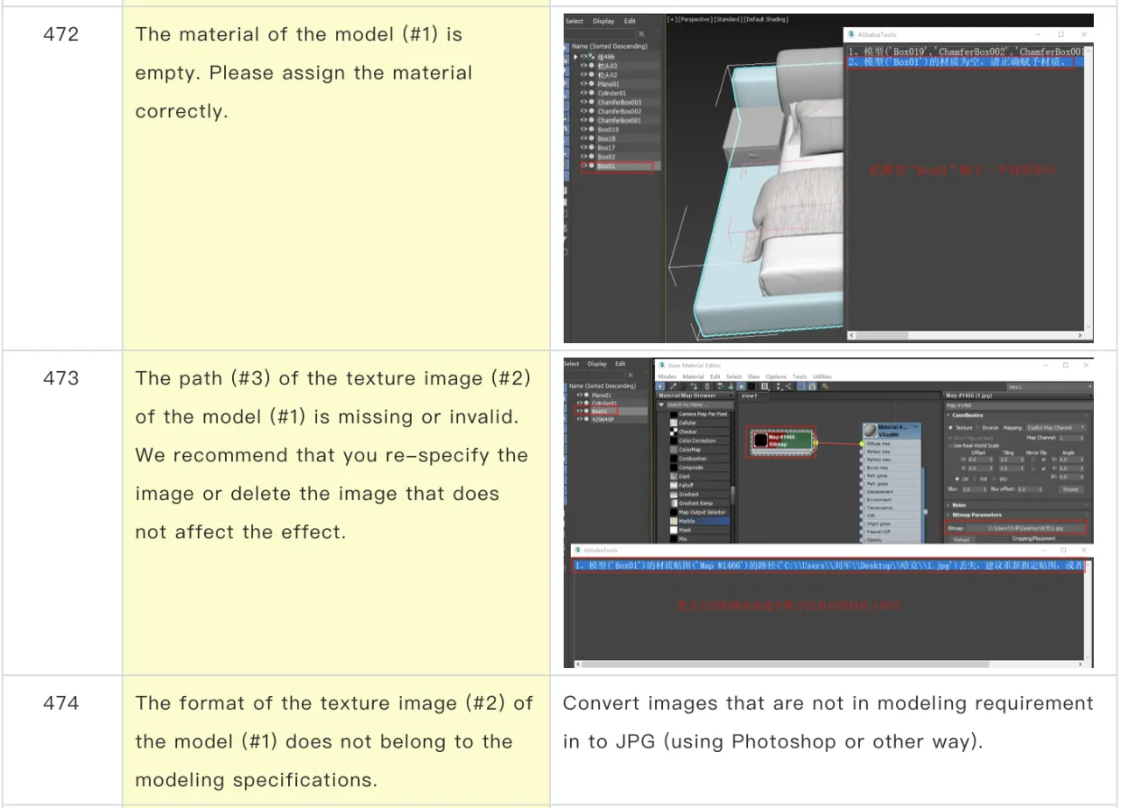The width and height of the screenshot is (1121, 808).
Task: Click the Marble map swatch icon
Action: click(673, 521)
